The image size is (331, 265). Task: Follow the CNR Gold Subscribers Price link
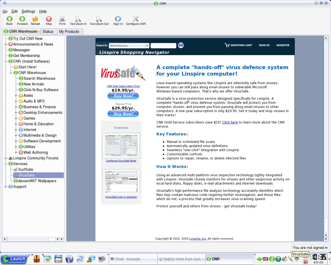click(123, 86)
